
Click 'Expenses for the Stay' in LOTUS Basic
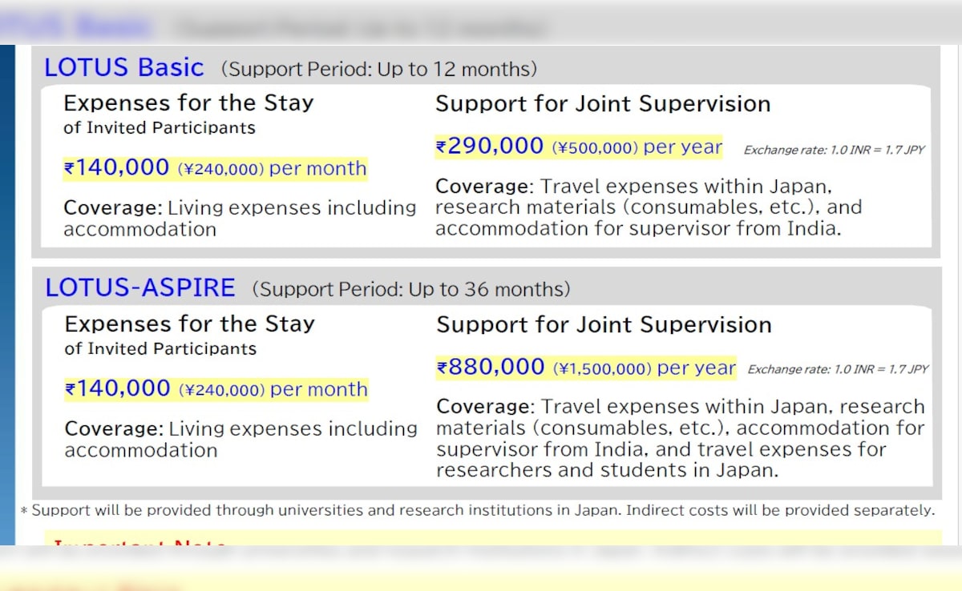pos(188,103)
